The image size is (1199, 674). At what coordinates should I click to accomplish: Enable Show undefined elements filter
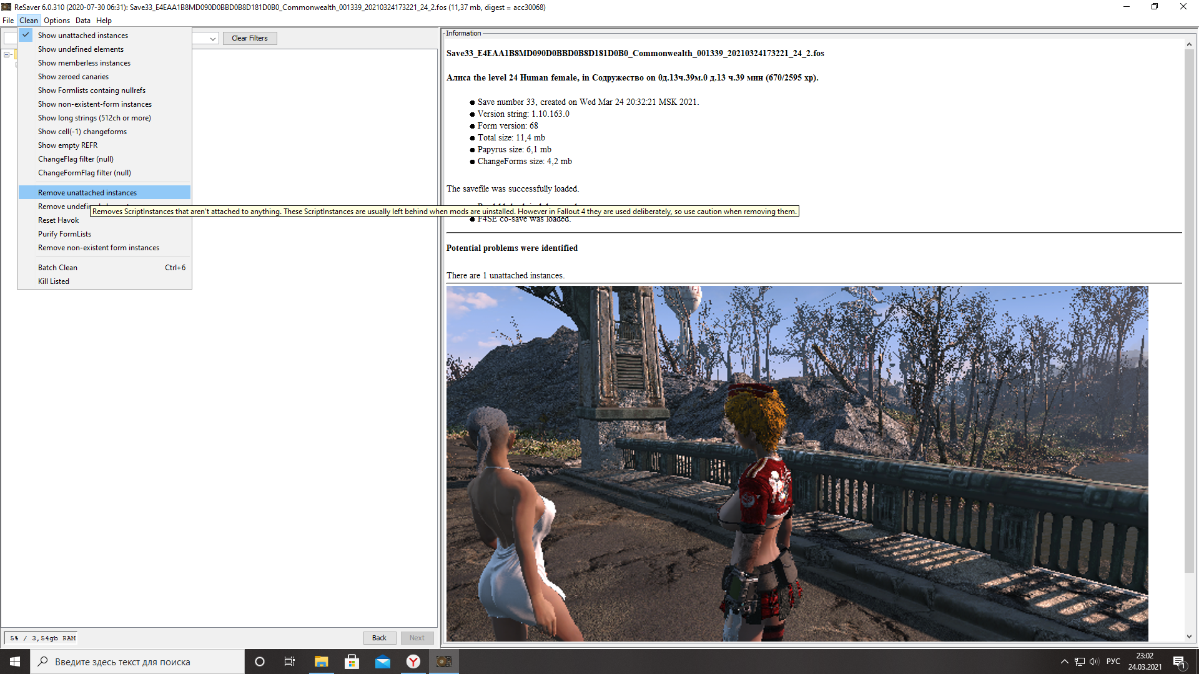pyautogui.click(x=81, y=49)
